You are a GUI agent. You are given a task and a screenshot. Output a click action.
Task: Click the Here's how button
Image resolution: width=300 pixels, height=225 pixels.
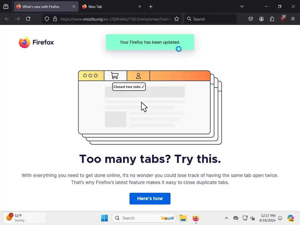click(150, 199)
